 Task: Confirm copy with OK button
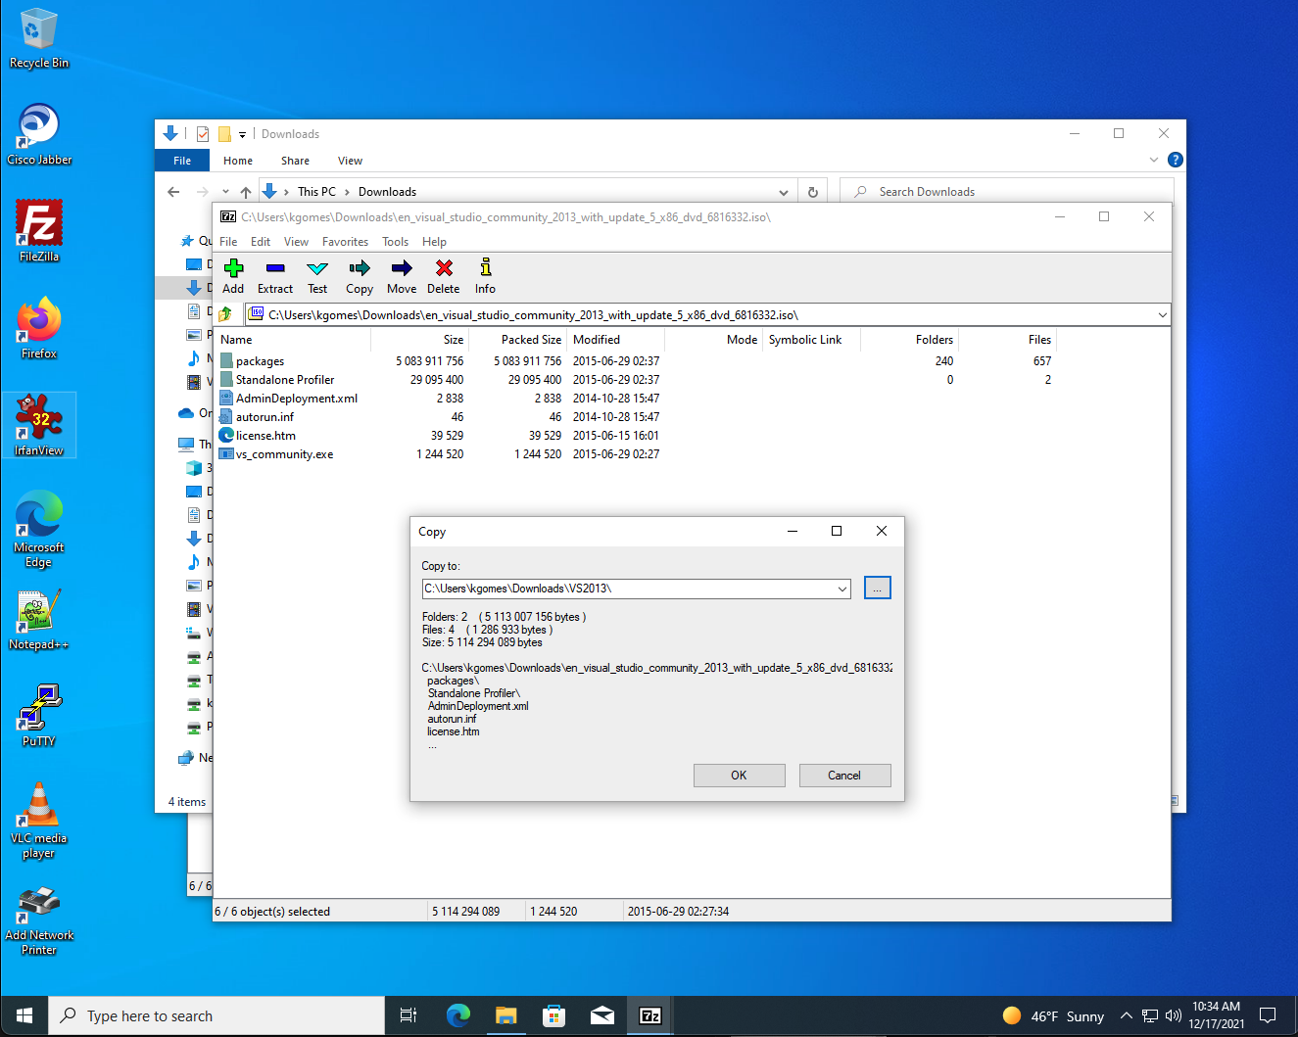click(x=739, y=776)
